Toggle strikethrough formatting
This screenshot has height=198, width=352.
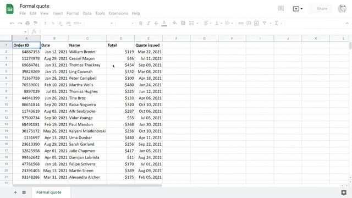pyautogui.click(x=156, y=23)
